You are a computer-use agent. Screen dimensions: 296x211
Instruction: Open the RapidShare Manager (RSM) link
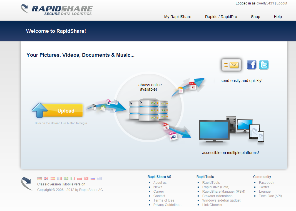click(x=224, y=191)
